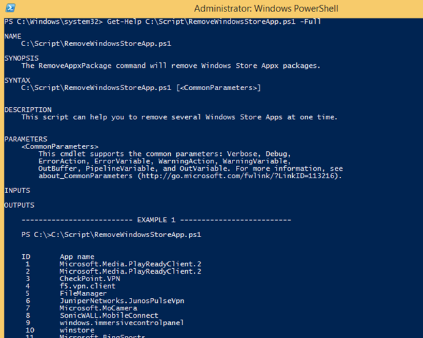Click the <CommonParameters> entry under PARAMETERS
The width and height of the screenshot is (423, 338).
point(60,146)
